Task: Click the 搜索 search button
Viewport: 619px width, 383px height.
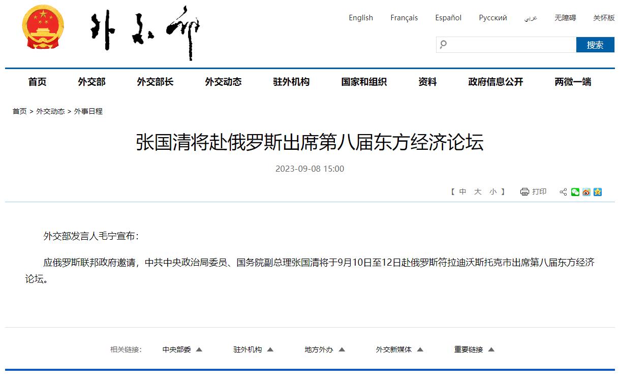Action: click(595, 45)
